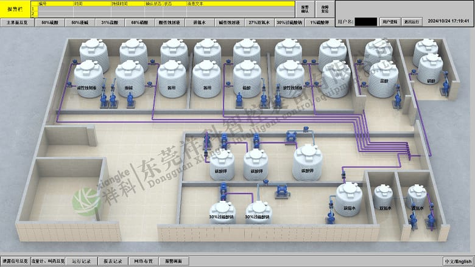Toggle language with 中文/English button
This screenshot has width=475, height=267.
(459, 261)
